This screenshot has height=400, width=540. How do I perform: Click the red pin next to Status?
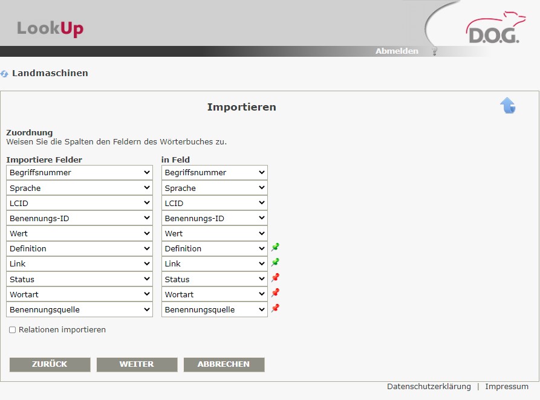pyautogui.click(x=275, y=278)
